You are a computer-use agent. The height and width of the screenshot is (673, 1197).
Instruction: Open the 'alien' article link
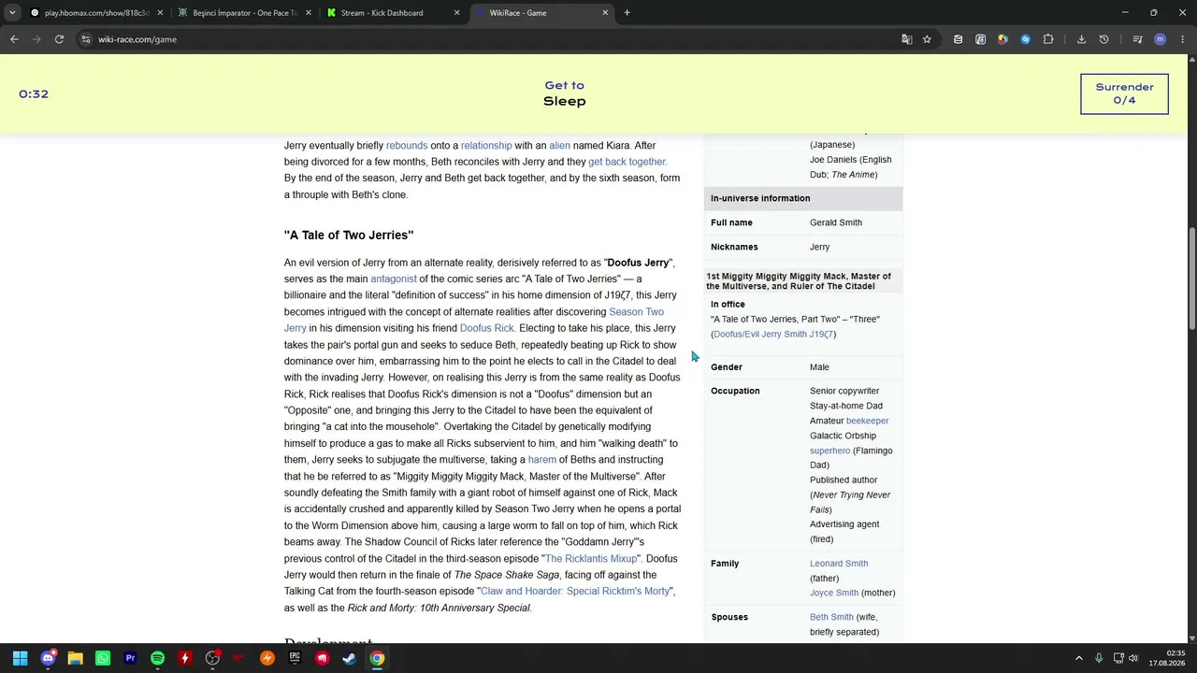tap(559, 146)
